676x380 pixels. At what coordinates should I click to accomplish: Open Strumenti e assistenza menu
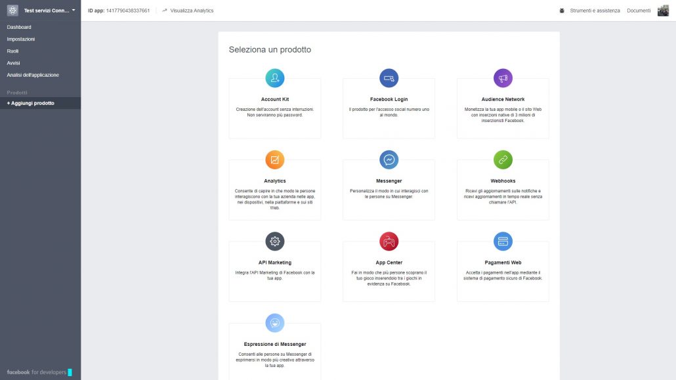(x=595, y=11)
